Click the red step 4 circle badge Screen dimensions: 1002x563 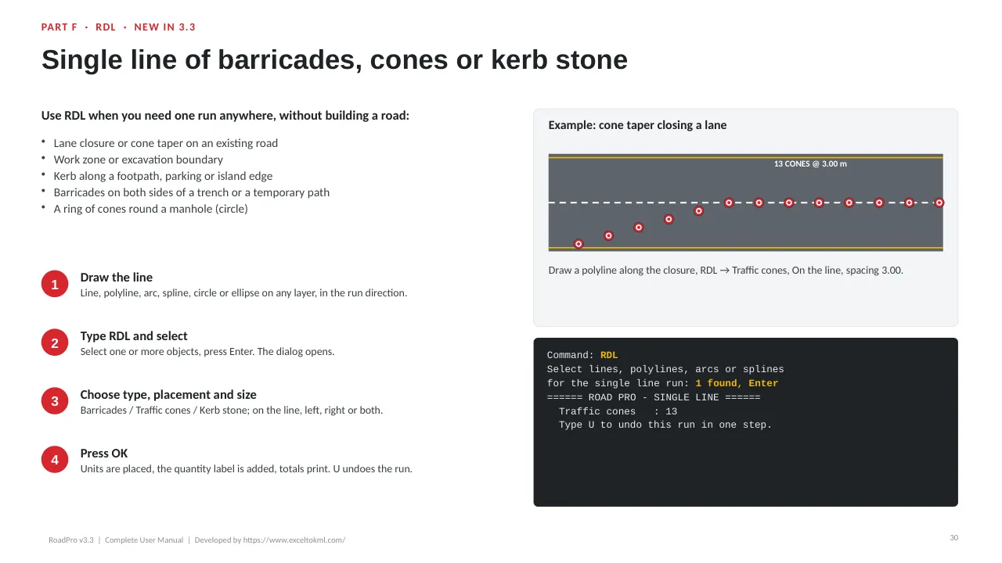tap(55, 461)
